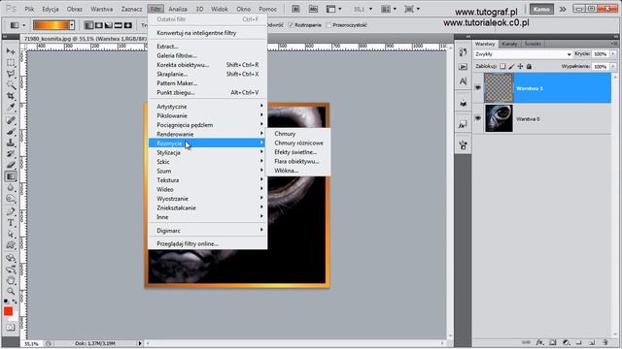Choose radial gradient style in options bar
Screen dimensions: 622x349
pyautogui.click(x=98, y=25)
